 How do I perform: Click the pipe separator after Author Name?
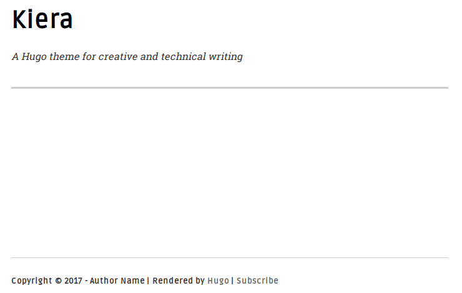pyautogui.click(x=148, y=281)
